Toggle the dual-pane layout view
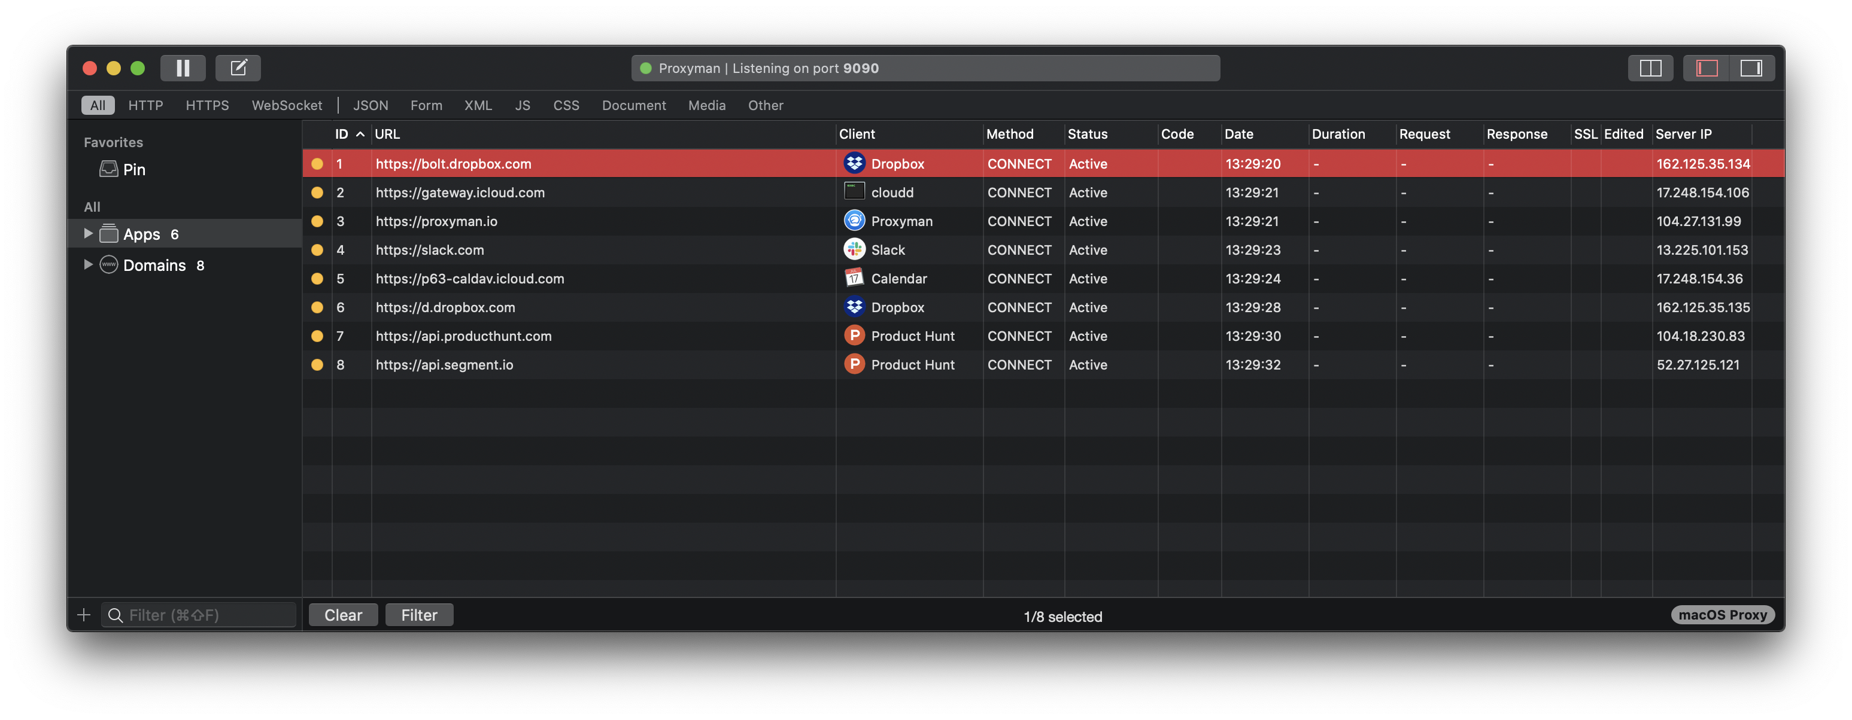This screenshot has width=1852, height=720. [x=1650, y=68]
